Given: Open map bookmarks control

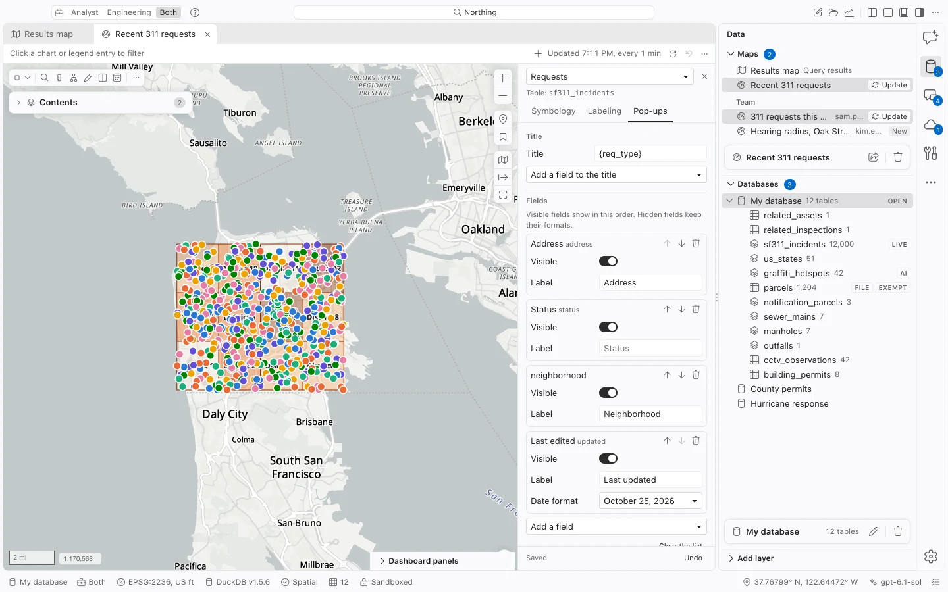Looking at the screenshot, I should pos(503,137).
